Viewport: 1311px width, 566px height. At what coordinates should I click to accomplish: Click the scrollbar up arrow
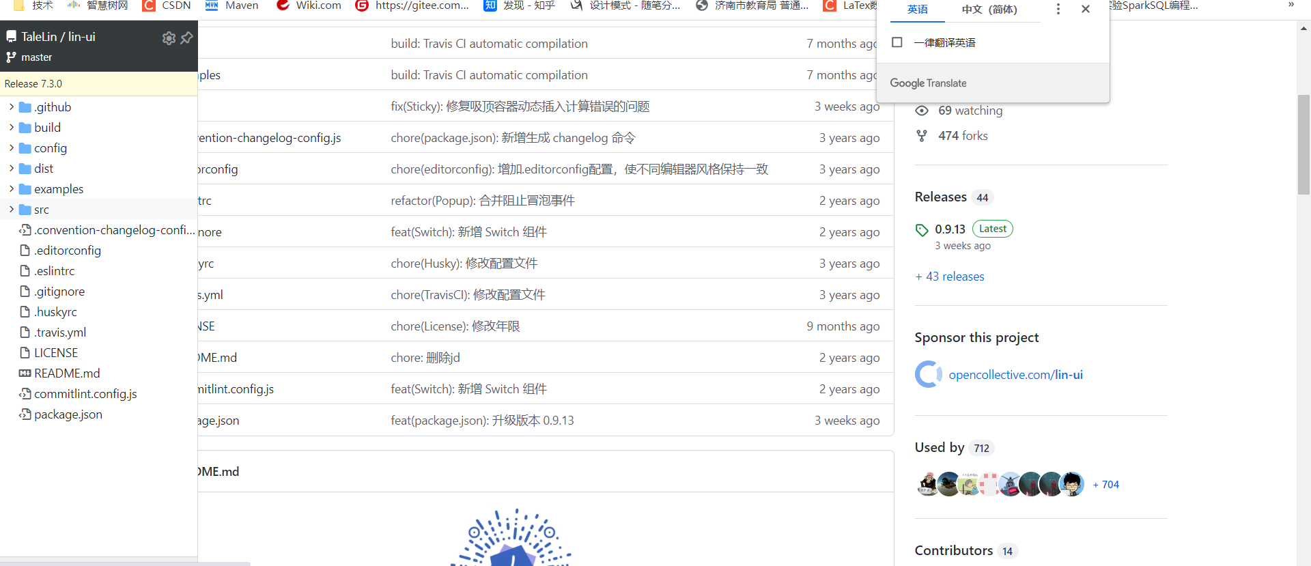1303,29
